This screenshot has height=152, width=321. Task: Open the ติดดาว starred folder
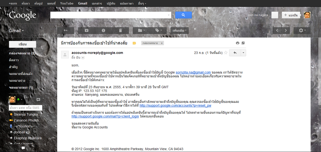pos(14,60)
